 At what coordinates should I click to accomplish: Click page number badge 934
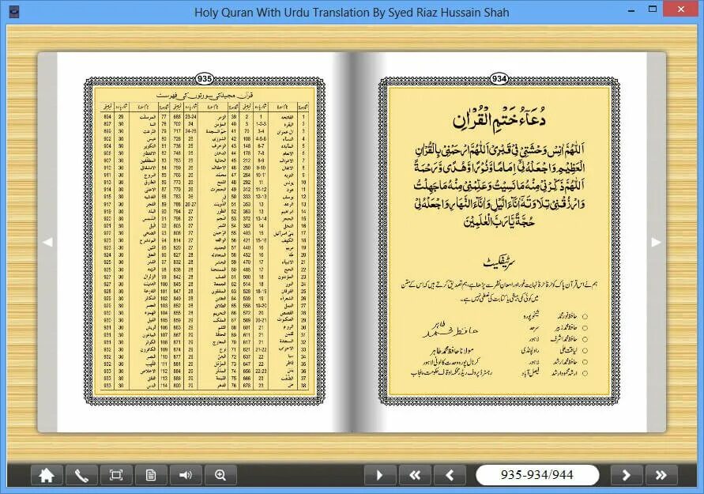pos(499,78)
